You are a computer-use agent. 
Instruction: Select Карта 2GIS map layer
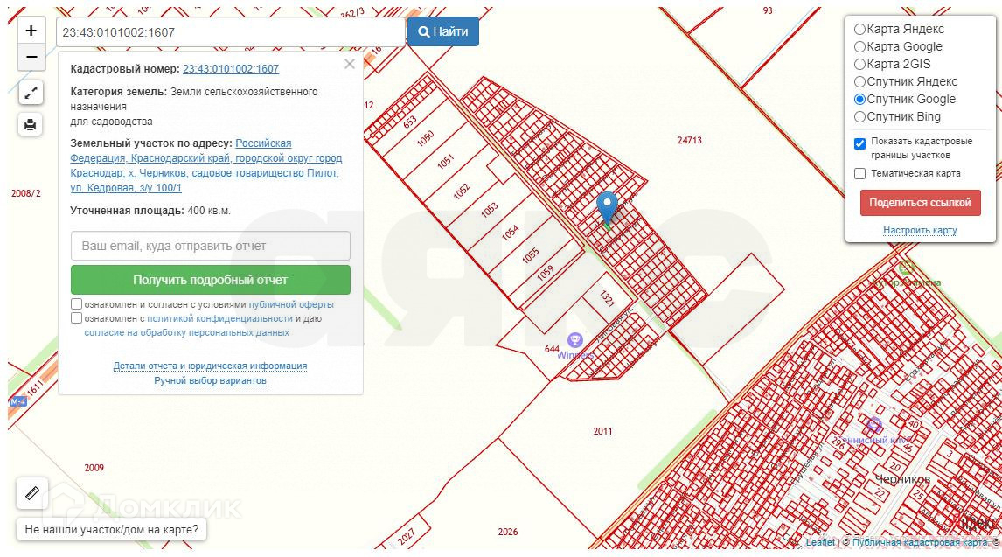[x=860, y=65]
